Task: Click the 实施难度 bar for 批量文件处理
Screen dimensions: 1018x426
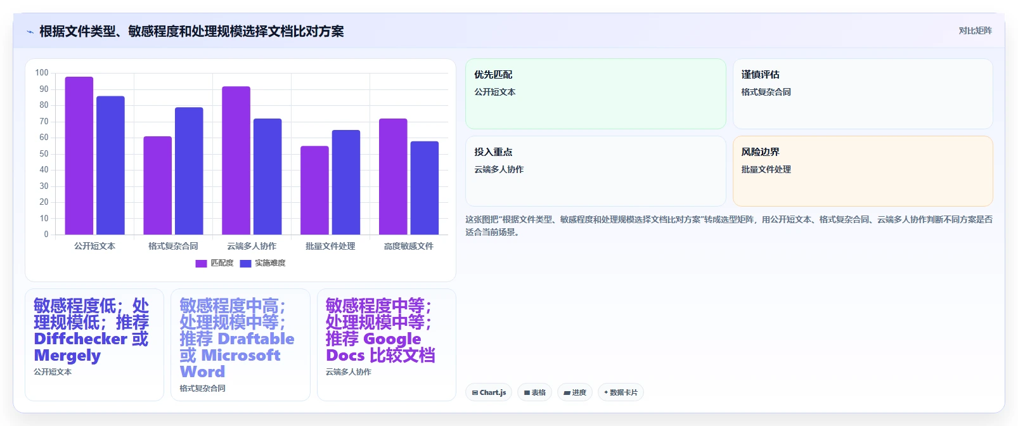Action: click(346, 182)
